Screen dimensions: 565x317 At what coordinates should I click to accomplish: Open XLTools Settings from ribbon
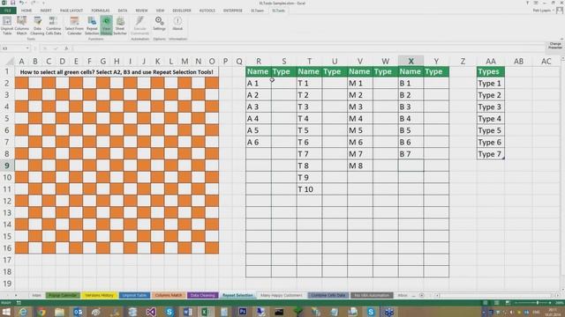tap(159, 24)
